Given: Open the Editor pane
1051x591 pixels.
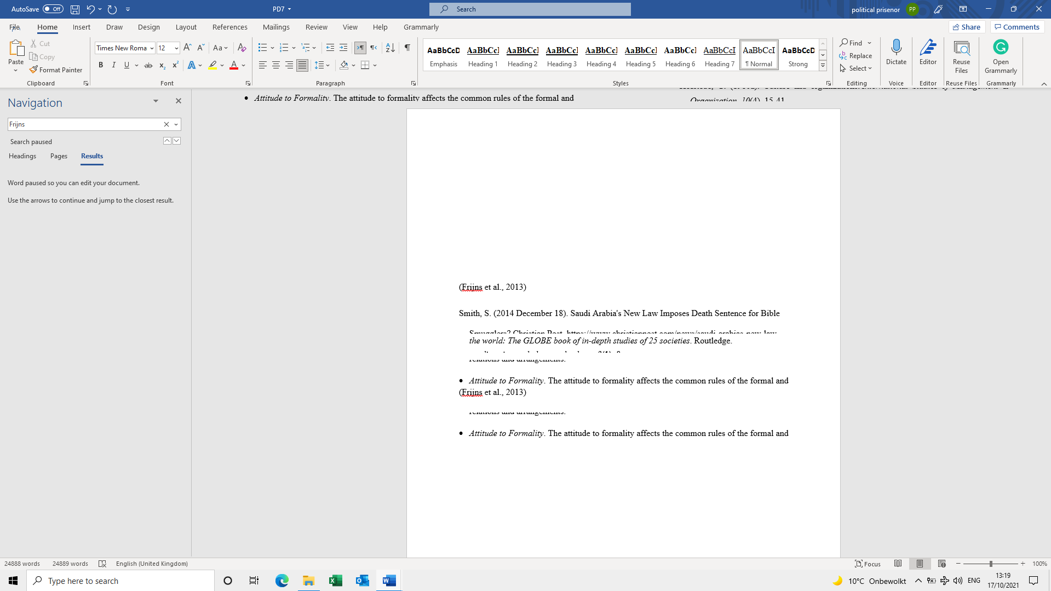Looking at the screenshot, I should 928,53.
